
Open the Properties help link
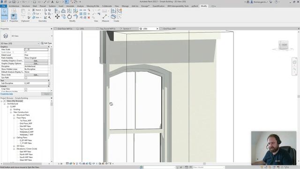pyautogui.click(x=7, y=94)
